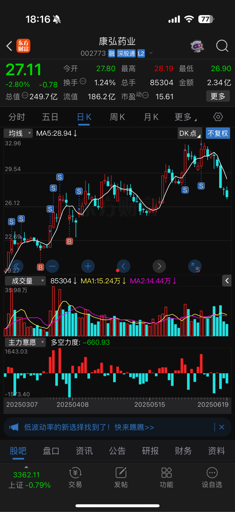Open the robot assistant avatar

(x=197, y=46)
